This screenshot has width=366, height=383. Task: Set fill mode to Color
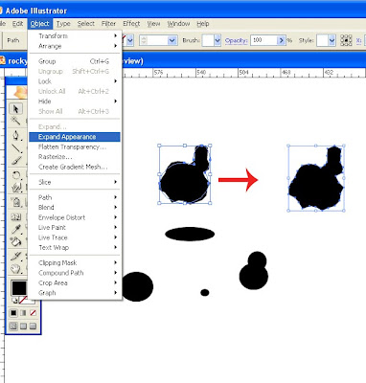(13, 313)
